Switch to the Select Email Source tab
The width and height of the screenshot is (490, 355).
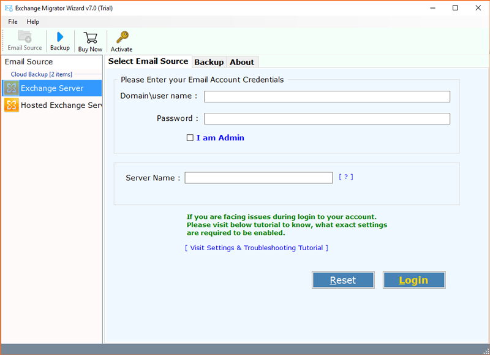[x=148, y=61]
